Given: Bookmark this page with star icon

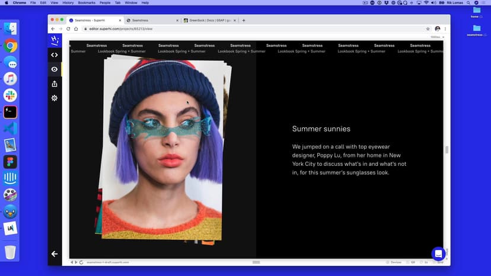Looking at the screenshot, I should point(428,28).
